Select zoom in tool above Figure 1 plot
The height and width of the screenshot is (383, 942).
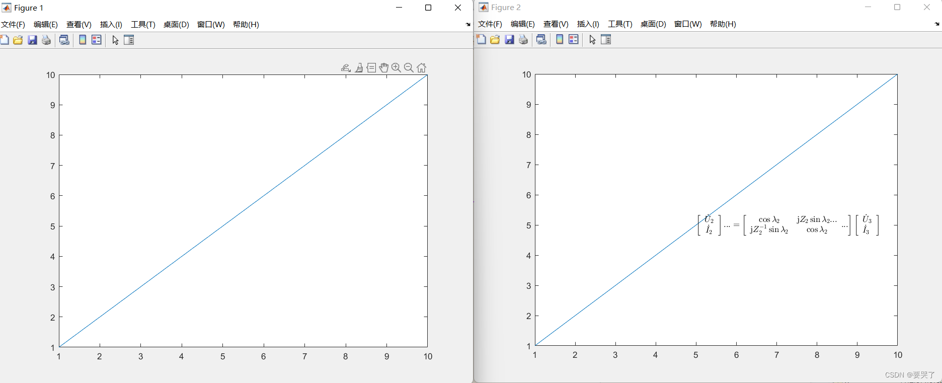coord(397,68)
